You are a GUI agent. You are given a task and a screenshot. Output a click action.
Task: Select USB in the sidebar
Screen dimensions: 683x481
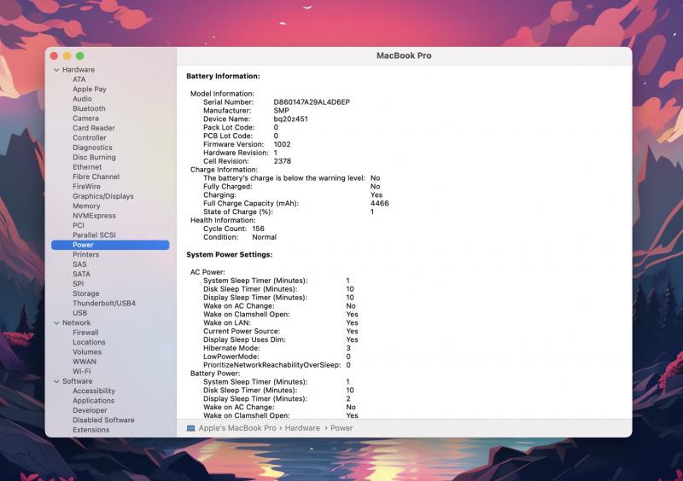click(x=79, y=313)
